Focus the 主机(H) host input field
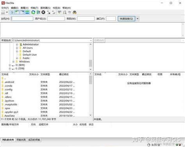 pos(22,19)
